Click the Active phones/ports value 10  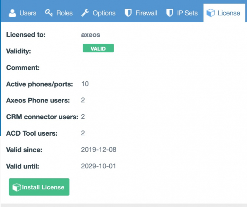click(85, 84)
